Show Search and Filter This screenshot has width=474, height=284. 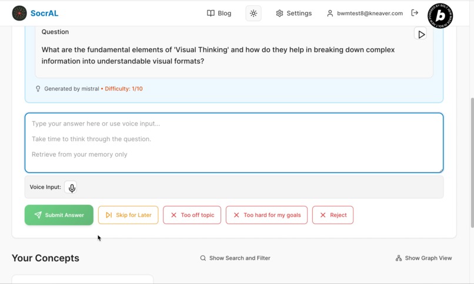[235, 258]
